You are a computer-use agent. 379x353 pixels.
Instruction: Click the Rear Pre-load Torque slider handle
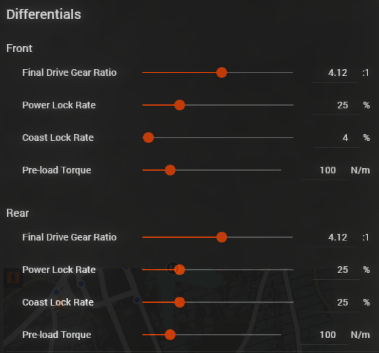tap(170, 335)
